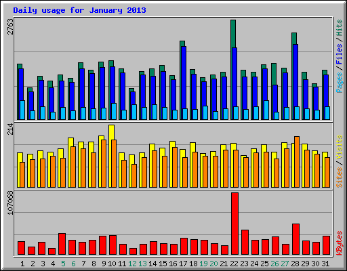The width and height of the screenshot is (347, 271).
Task: Click the 214 axis value label
Action: [11, 129]
